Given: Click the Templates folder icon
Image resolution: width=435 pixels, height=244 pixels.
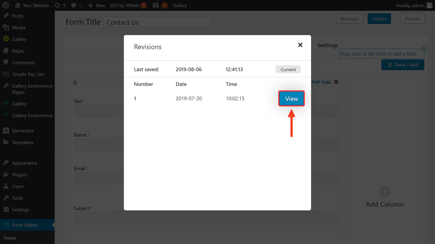Looking at the screenshot, I should pos(6,142).
